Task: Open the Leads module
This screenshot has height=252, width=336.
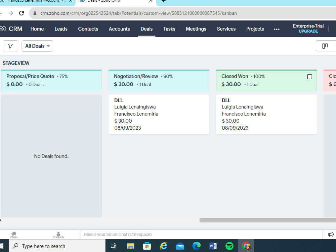Action: 61,29
